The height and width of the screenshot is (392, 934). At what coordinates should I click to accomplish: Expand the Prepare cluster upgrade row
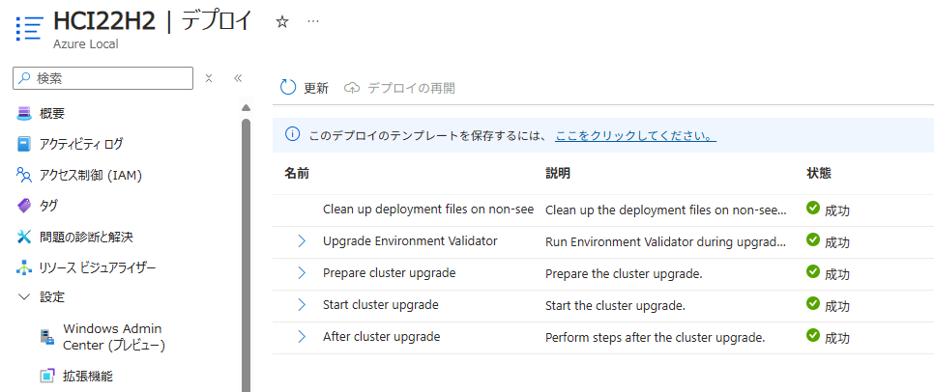point(302,273)
